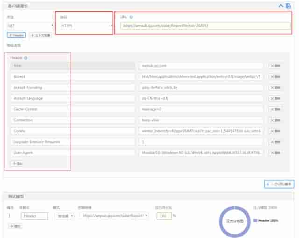Click the Accept-Encoding header name field
Screen dimensions: 299x238
[x=73, y=87]
